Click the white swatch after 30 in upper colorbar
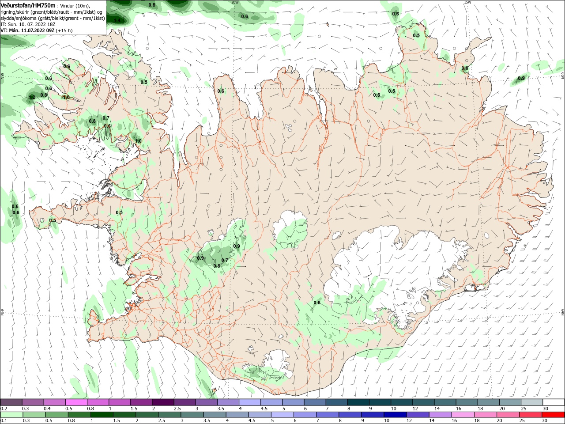The width and height of the screenshot is (565, 424). pos(554,402)
